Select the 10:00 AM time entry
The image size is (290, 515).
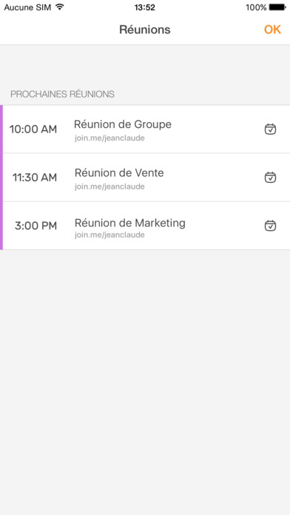tap(33, 129)
